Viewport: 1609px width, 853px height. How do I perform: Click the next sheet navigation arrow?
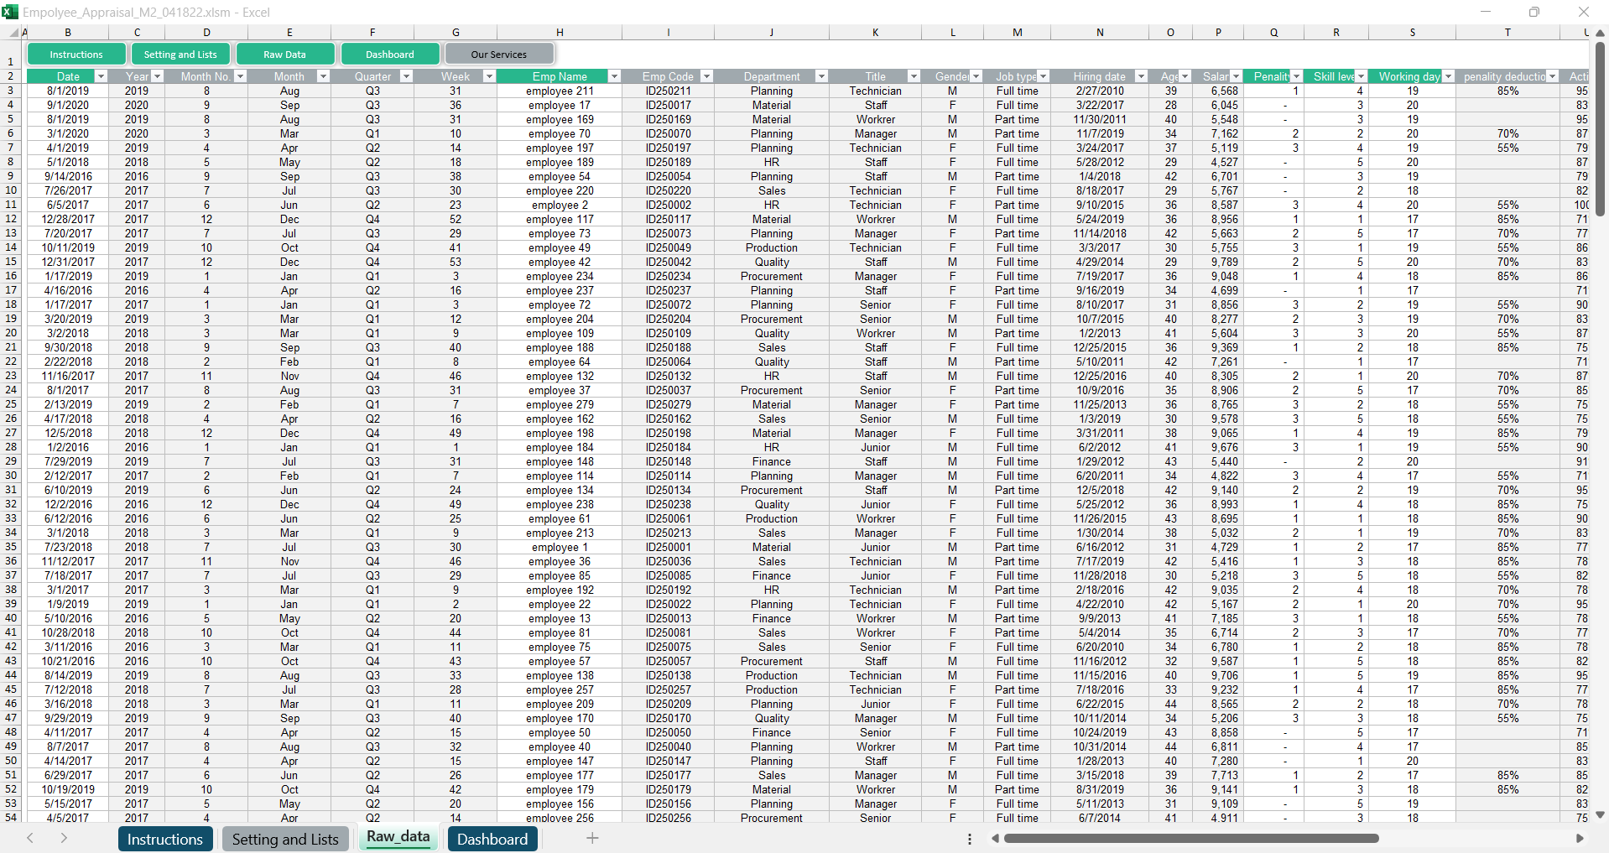[x=64, y=838]
